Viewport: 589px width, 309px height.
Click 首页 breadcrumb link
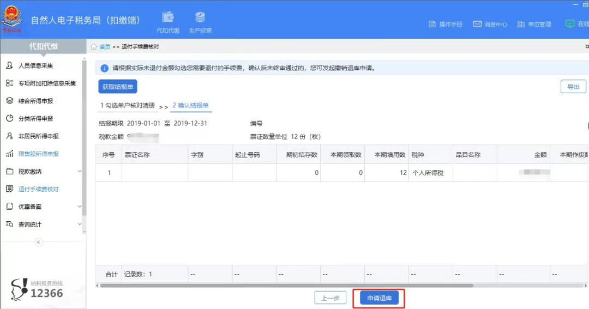pyautogui.click(x=105, y=47)
